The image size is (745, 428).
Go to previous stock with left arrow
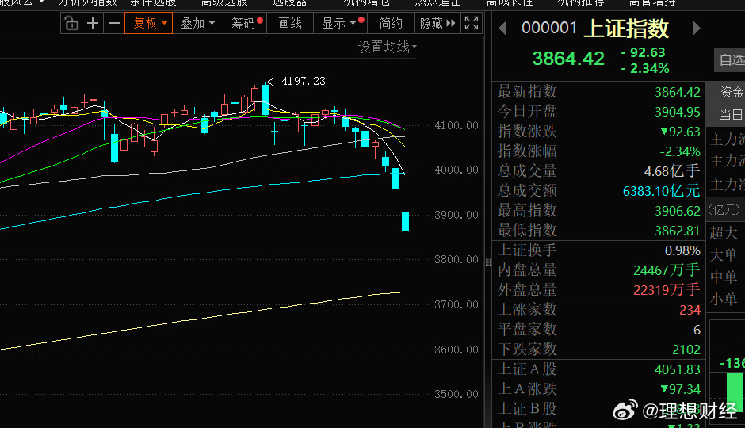(502, 29)
